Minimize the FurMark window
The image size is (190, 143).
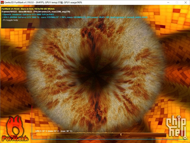click(168, 3)
